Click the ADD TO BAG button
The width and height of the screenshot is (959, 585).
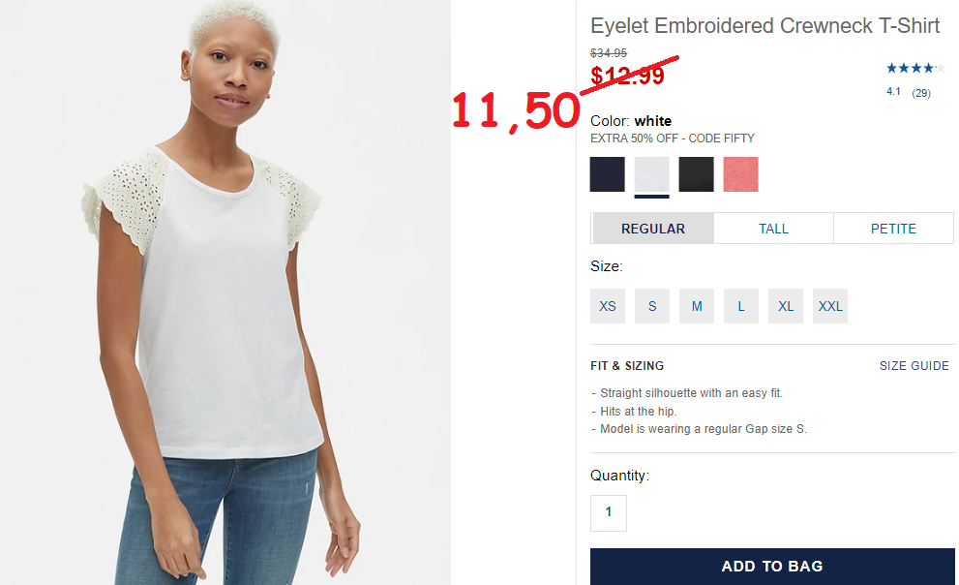(x=772, y=566)
